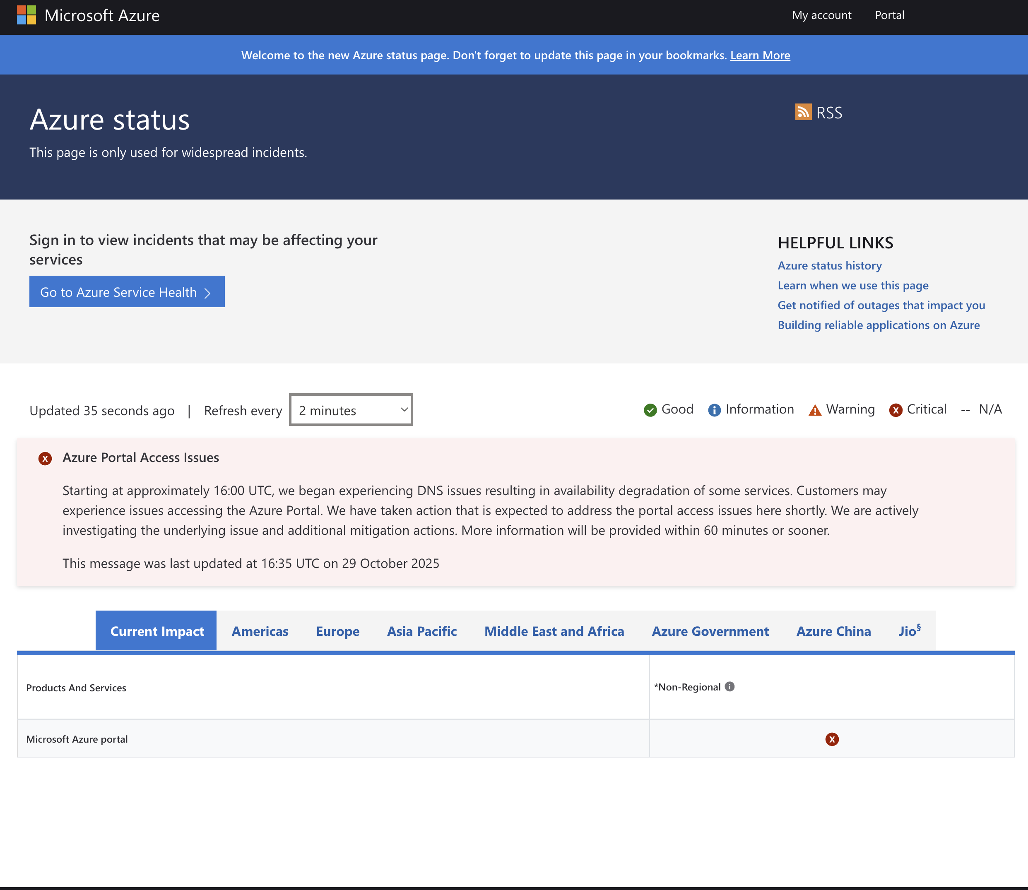Click the critical icon on Microsoft Azure portal row
1028x890 pixels.
click(832, 739)
